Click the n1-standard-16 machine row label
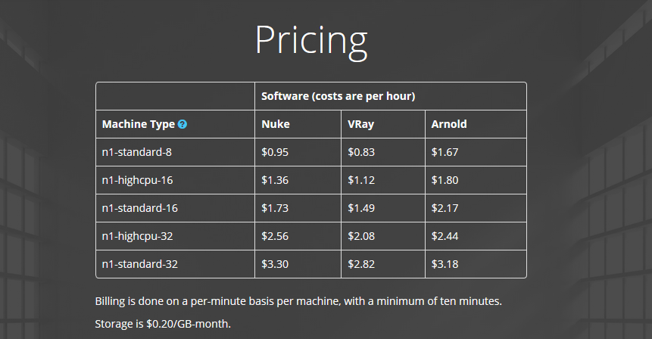 pos(139,208)
